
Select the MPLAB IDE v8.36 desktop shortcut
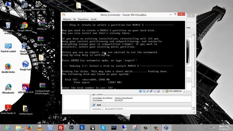[25, 88]
